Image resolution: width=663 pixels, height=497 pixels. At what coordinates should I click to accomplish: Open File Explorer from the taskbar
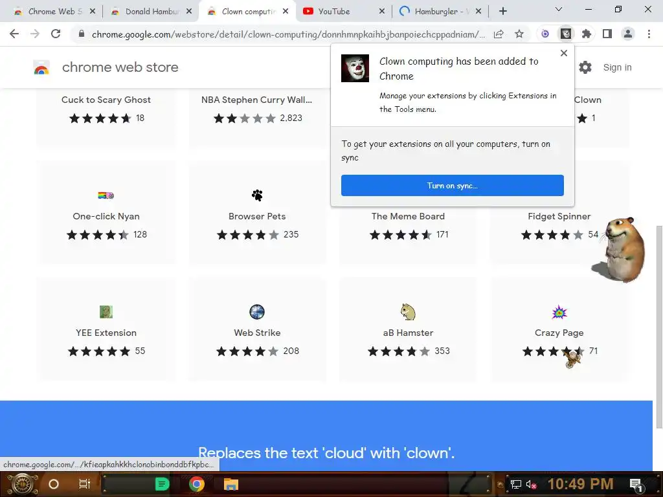tap(231, 484)
